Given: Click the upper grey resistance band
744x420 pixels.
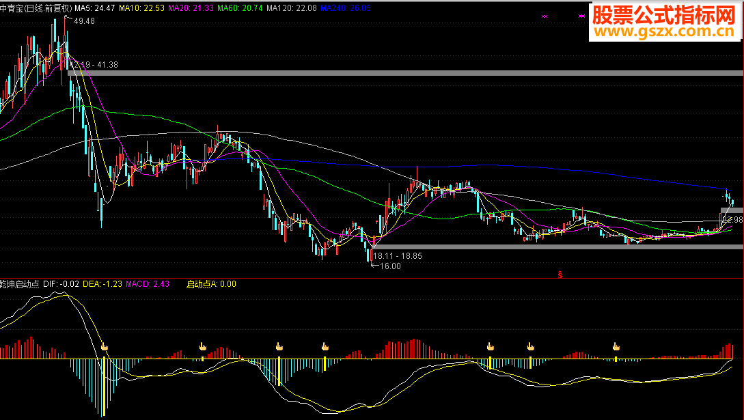Looking at the screenshot, I should tap(406, 73).
